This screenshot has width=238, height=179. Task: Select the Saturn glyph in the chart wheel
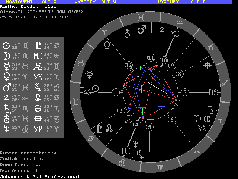[x=211, y=109]
